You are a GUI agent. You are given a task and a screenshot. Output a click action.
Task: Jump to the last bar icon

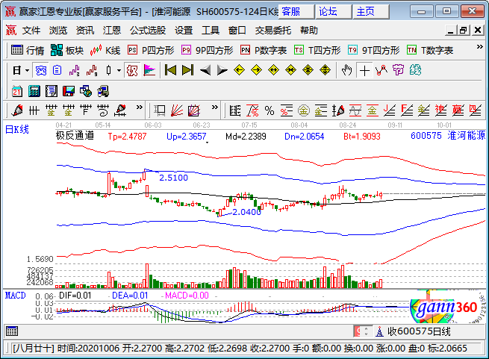[x=187, y=70]
